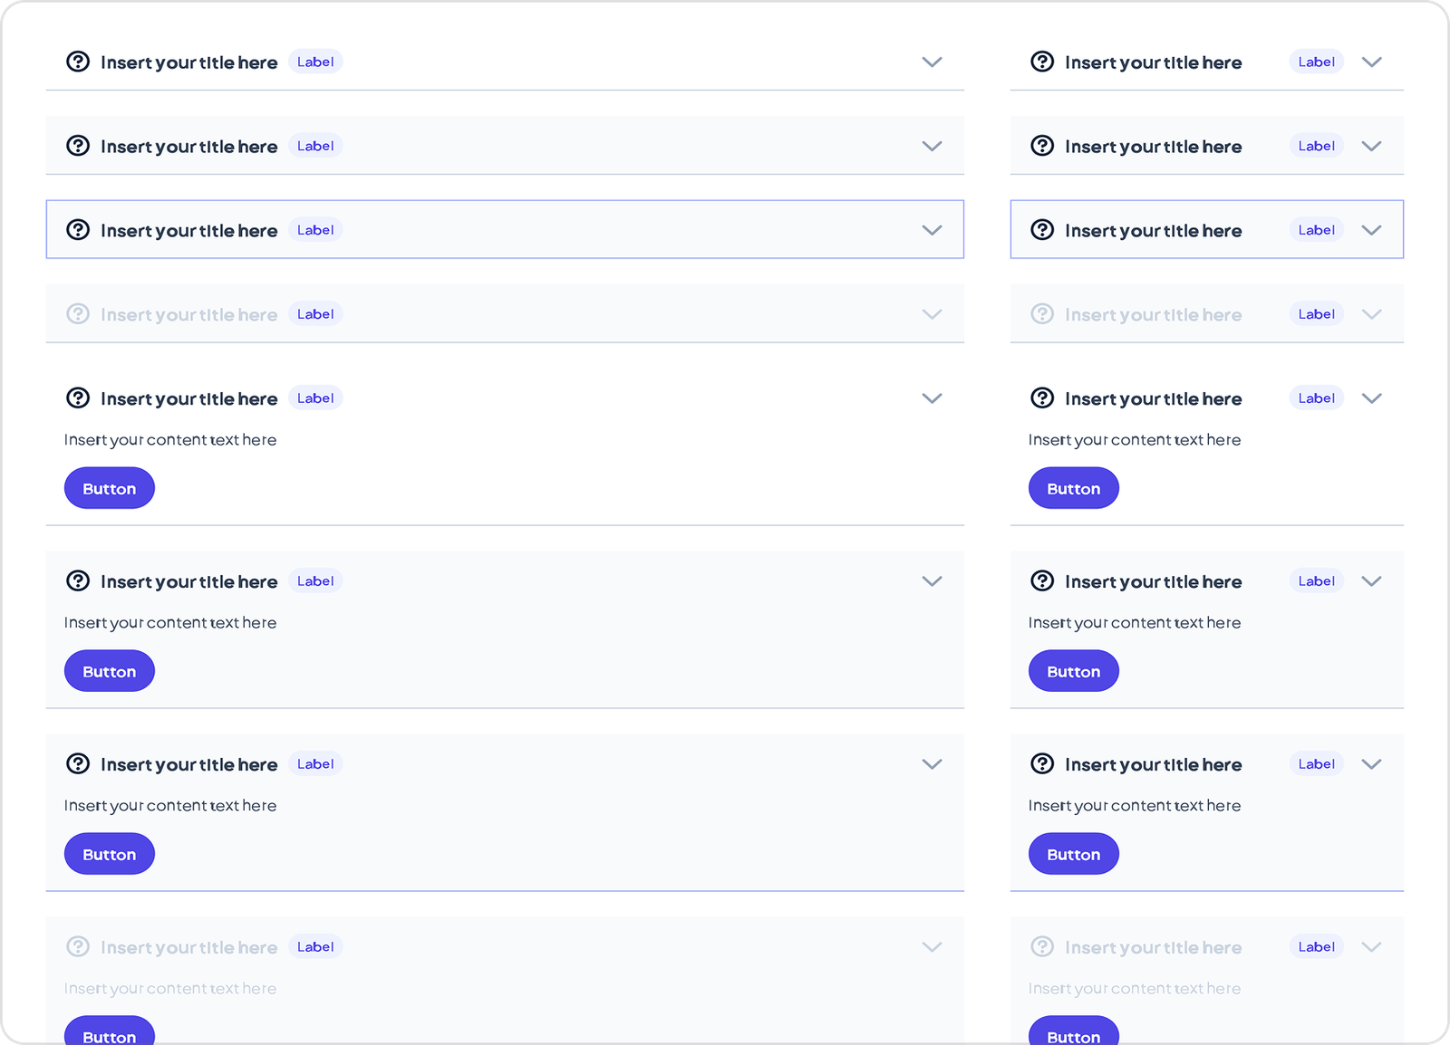Click faded help icon in narrow column's disabled expanded row

pos(1042,947)
